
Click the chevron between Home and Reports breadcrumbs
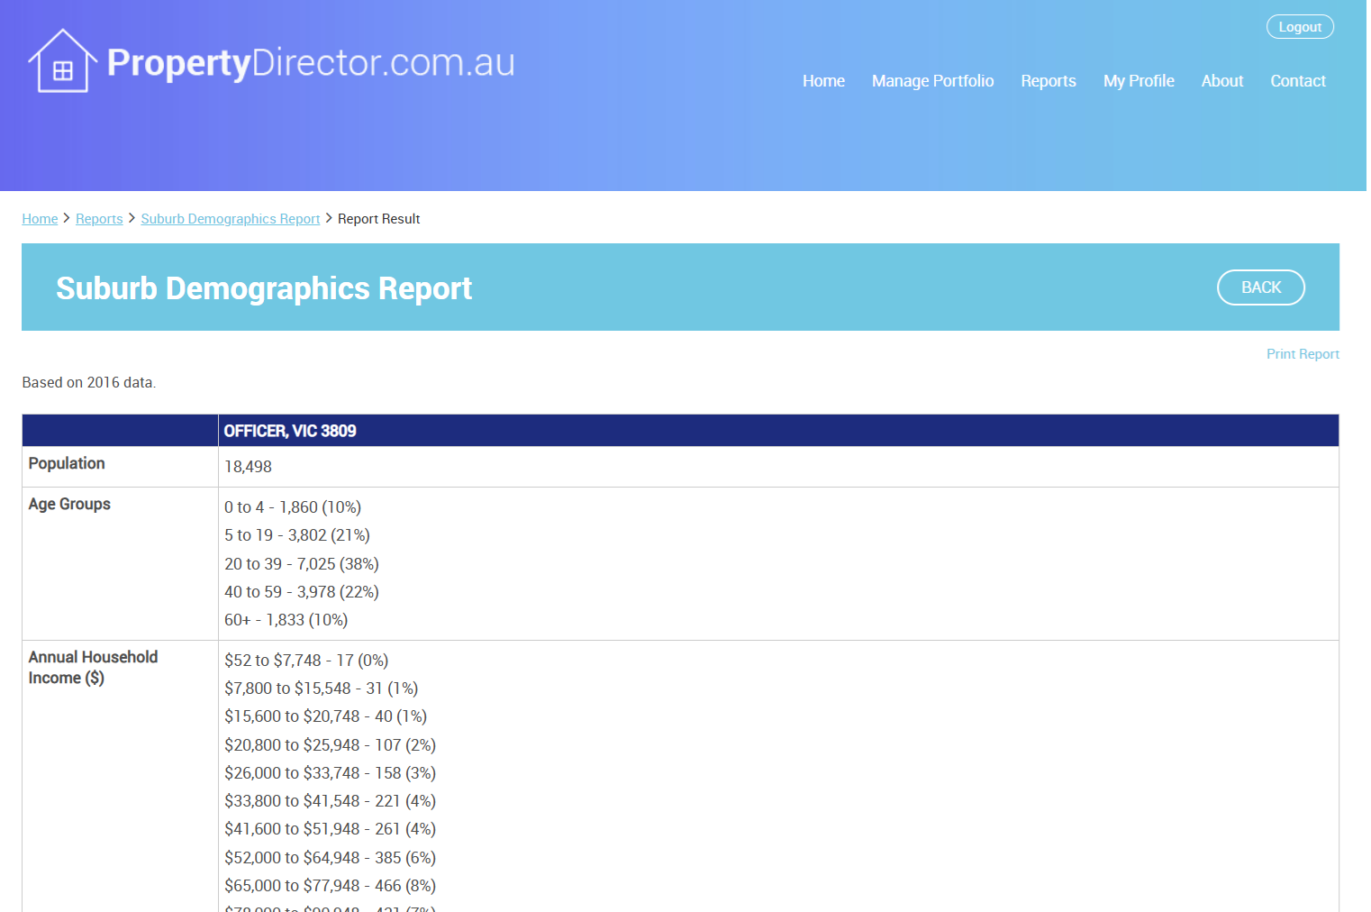tap(67, 218)
